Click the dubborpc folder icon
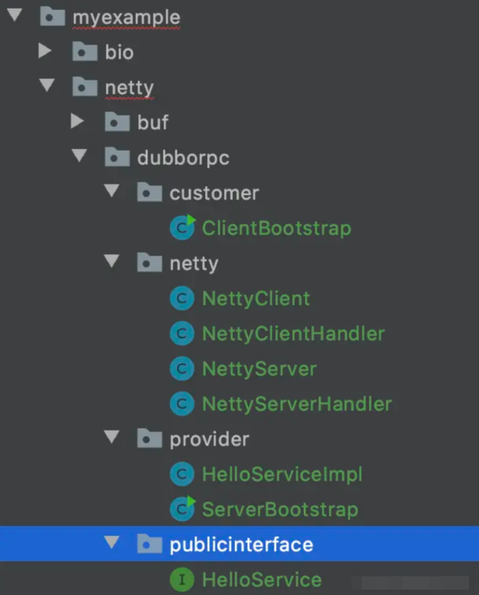Image resolution: width=479 pixels, height=595 pixels. pyautogui.click(x=118, y=156)
